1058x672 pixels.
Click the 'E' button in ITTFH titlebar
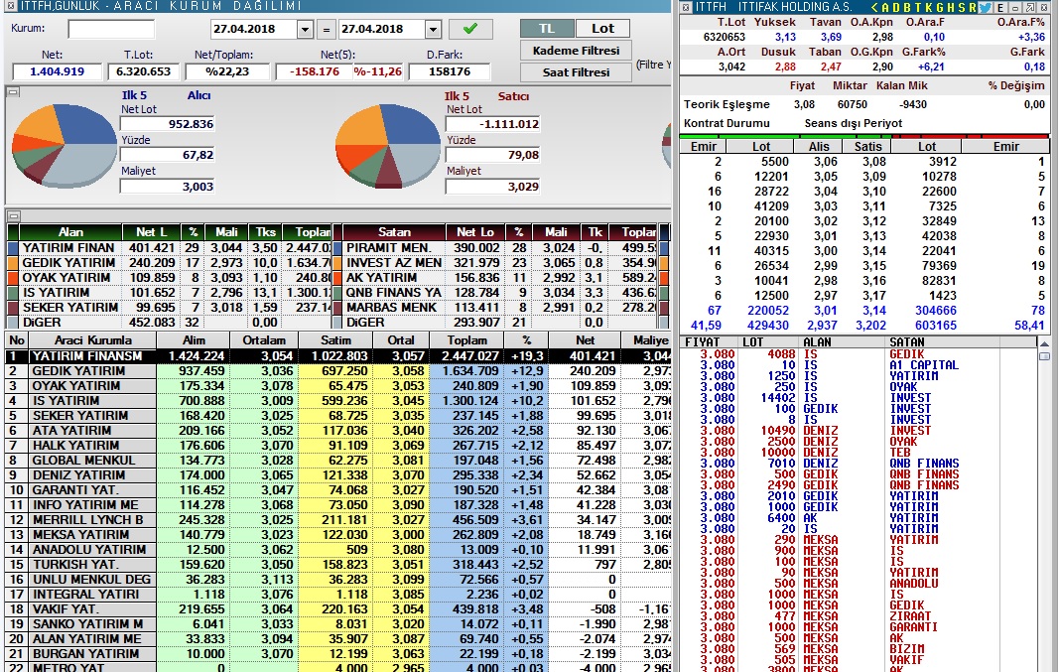[x=1000, y=7]
